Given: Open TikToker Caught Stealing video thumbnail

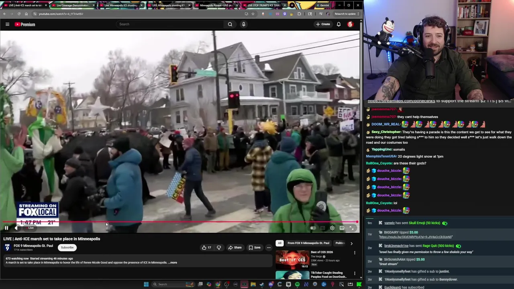Looking at the screenshot, I should pos(292,275).
